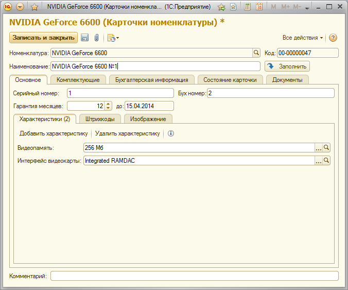Viewport: 348px width, 290px height.
Task: Click the Видеопамять value field
Action: 199,148
